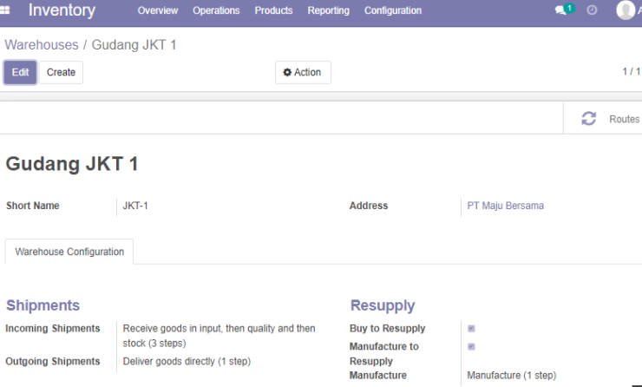This screenshot has height=387, width=642.
Task: Open the Operations menu
Action: [x=216, y=10]
